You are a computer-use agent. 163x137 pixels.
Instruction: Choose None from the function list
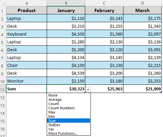coord(69,95)
